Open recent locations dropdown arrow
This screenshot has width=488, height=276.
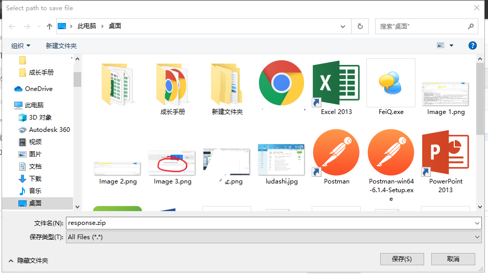pyautogui.click(x=39, y=27)
